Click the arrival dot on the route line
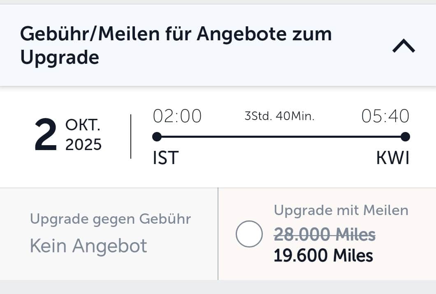This screenshot has width=436, height=294. 405,137
